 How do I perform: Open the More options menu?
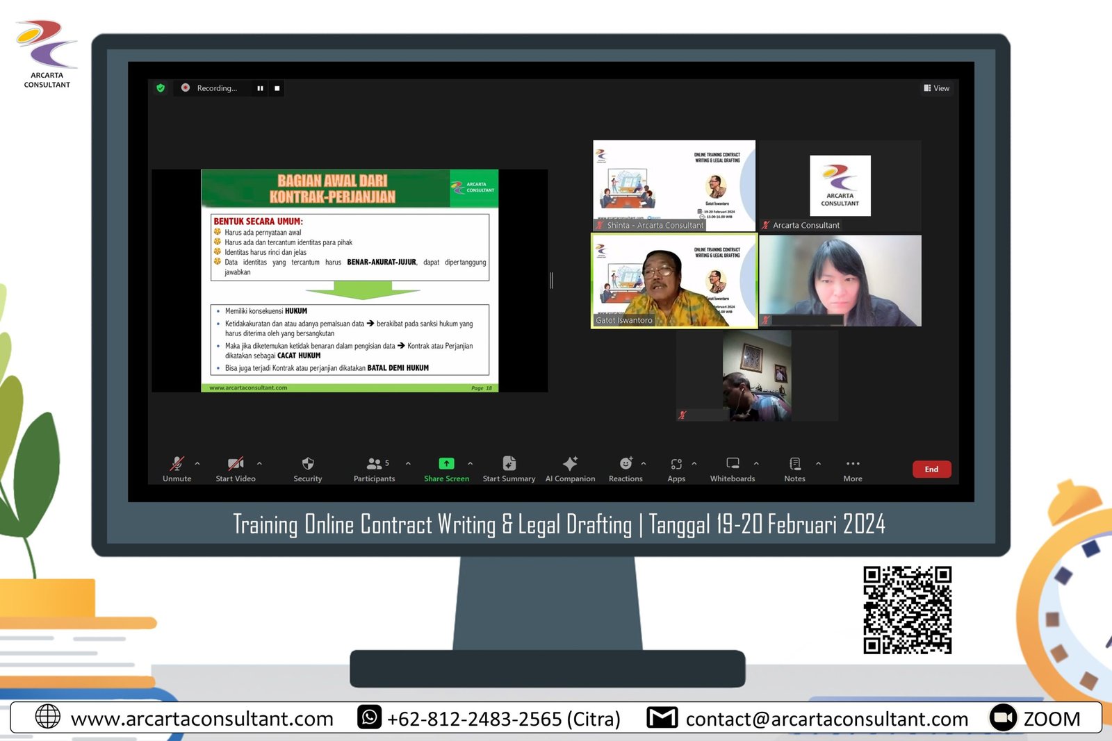point(853,464)
